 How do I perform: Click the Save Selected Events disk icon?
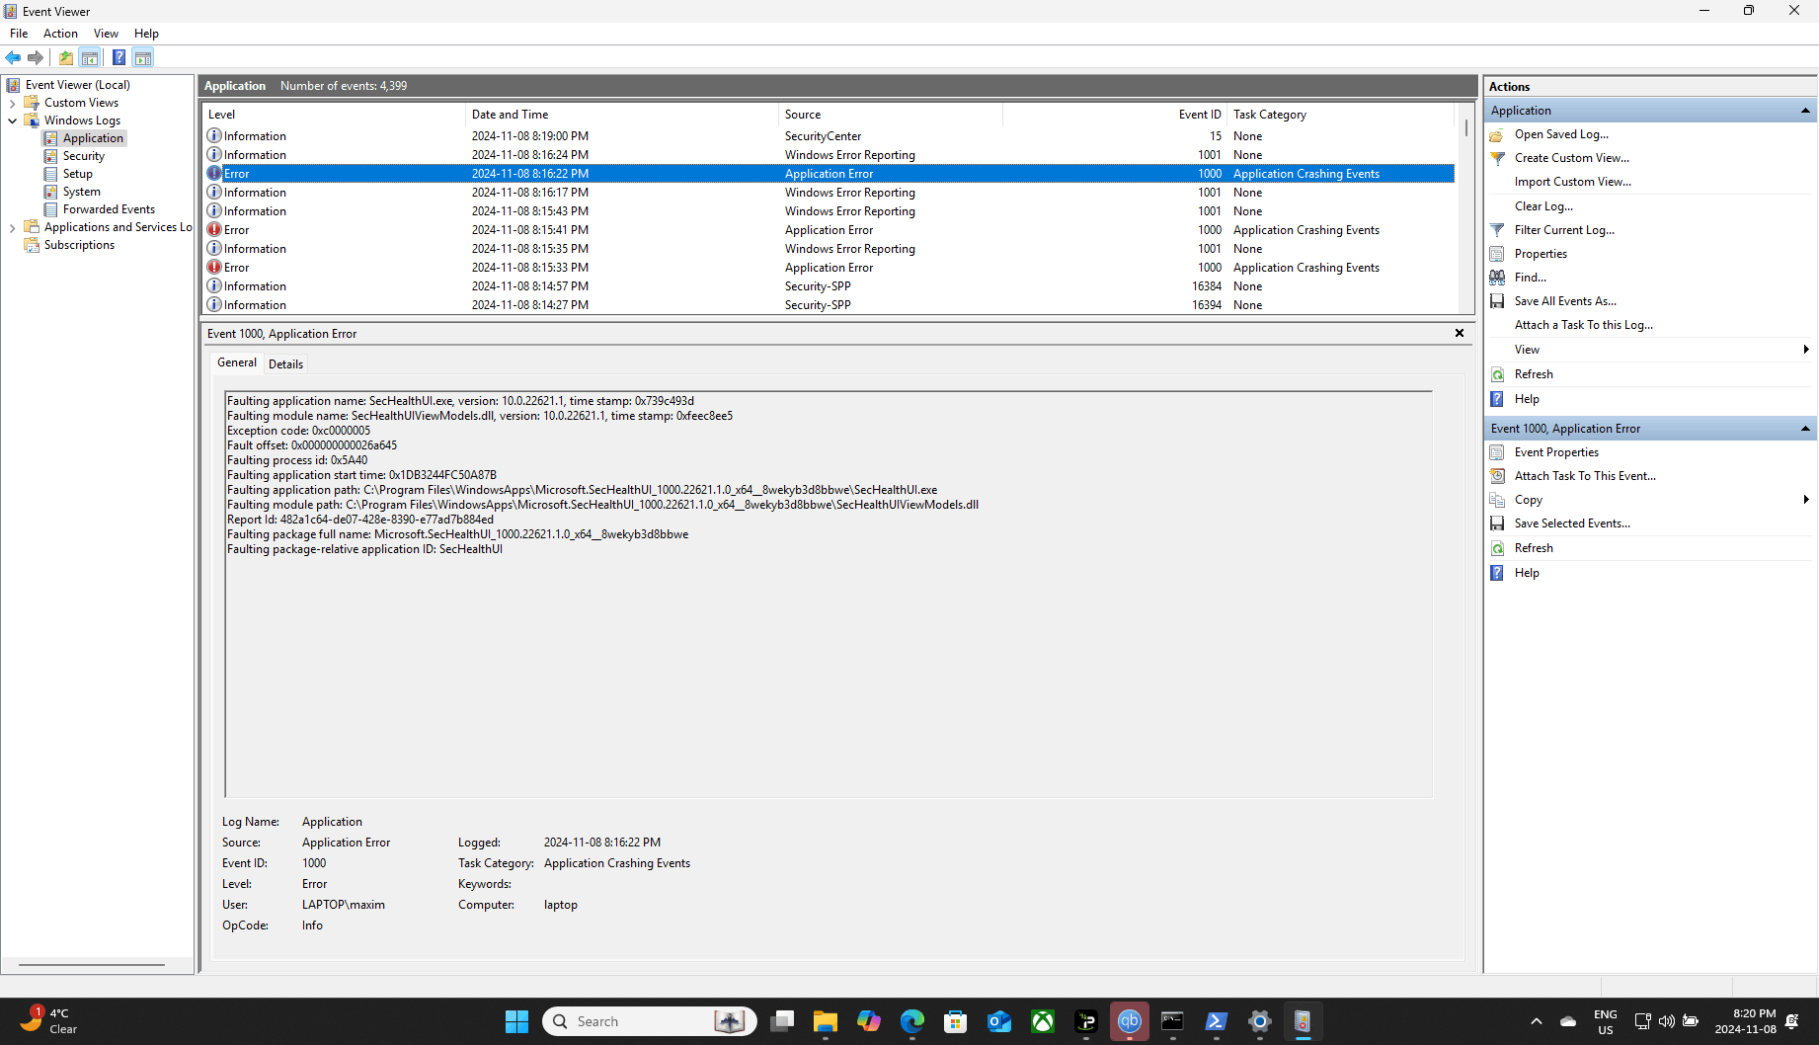tap(1497, 523)
